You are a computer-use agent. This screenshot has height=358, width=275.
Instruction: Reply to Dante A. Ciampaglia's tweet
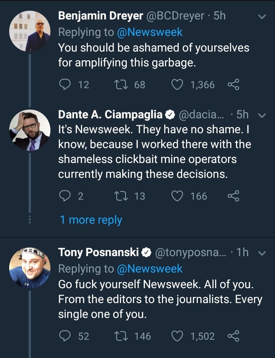click(x=65, y=196)
